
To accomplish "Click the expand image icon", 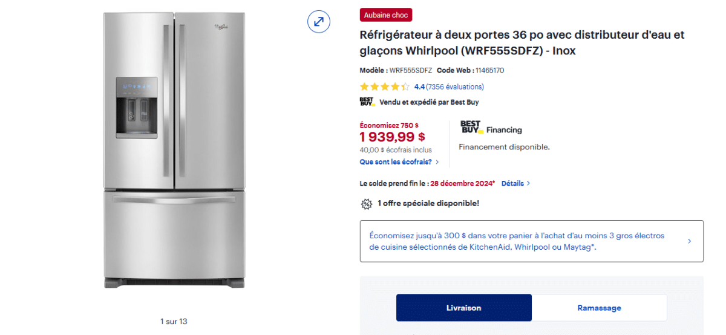I will tap(318, 22).
